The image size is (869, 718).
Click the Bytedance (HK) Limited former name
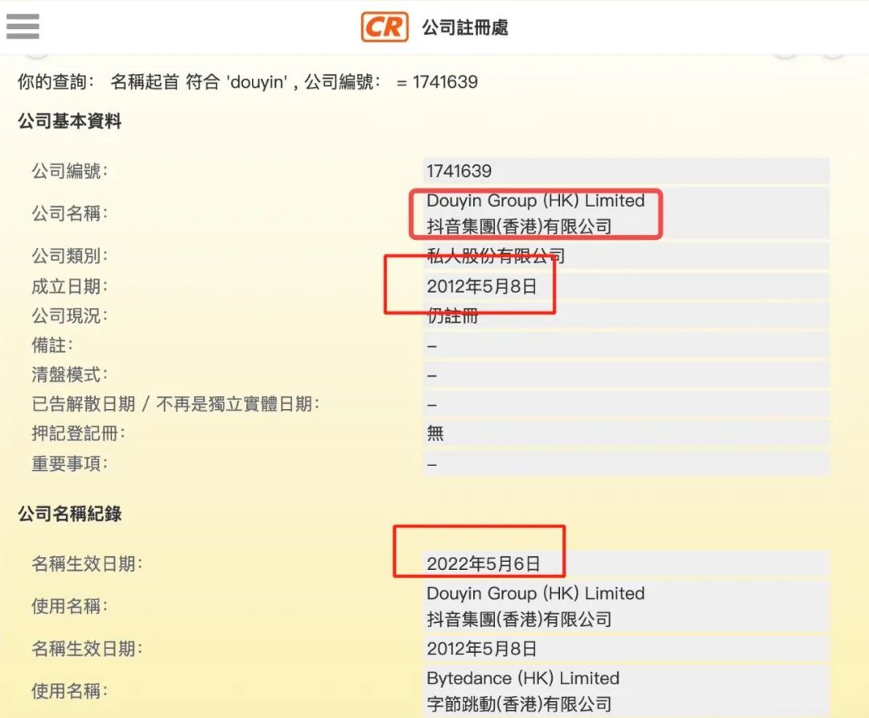pyautogui.click(x=523, y=678)
